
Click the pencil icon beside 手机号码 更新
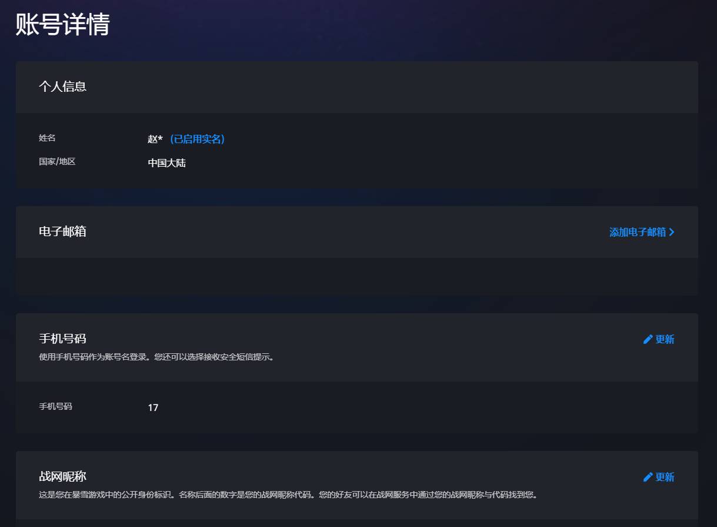(648, 339)
